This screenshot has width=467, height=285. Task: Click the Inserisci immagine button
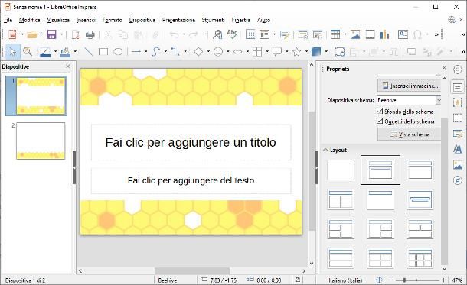pyautogui.click(x=409, y=86)
